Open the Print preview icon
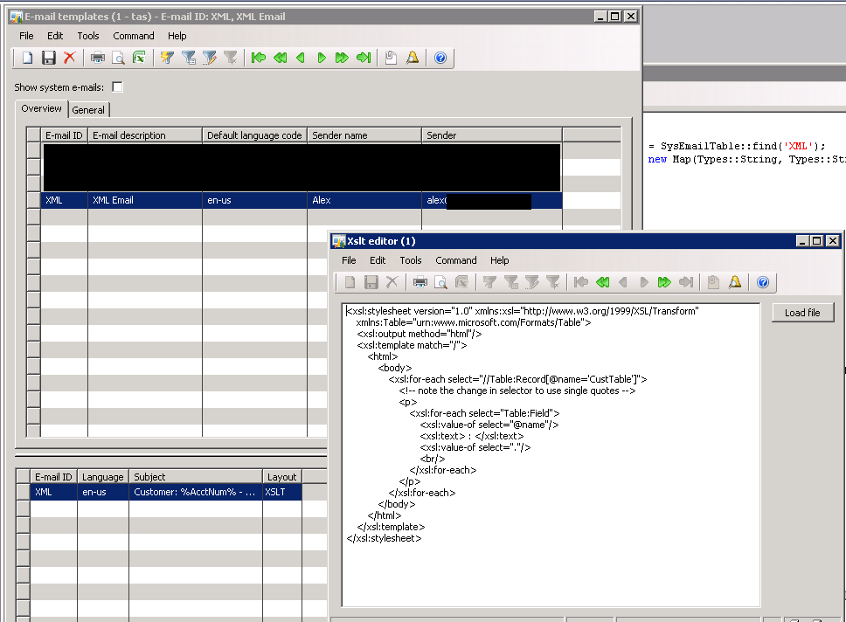846x622 pixels. (119, 58)
